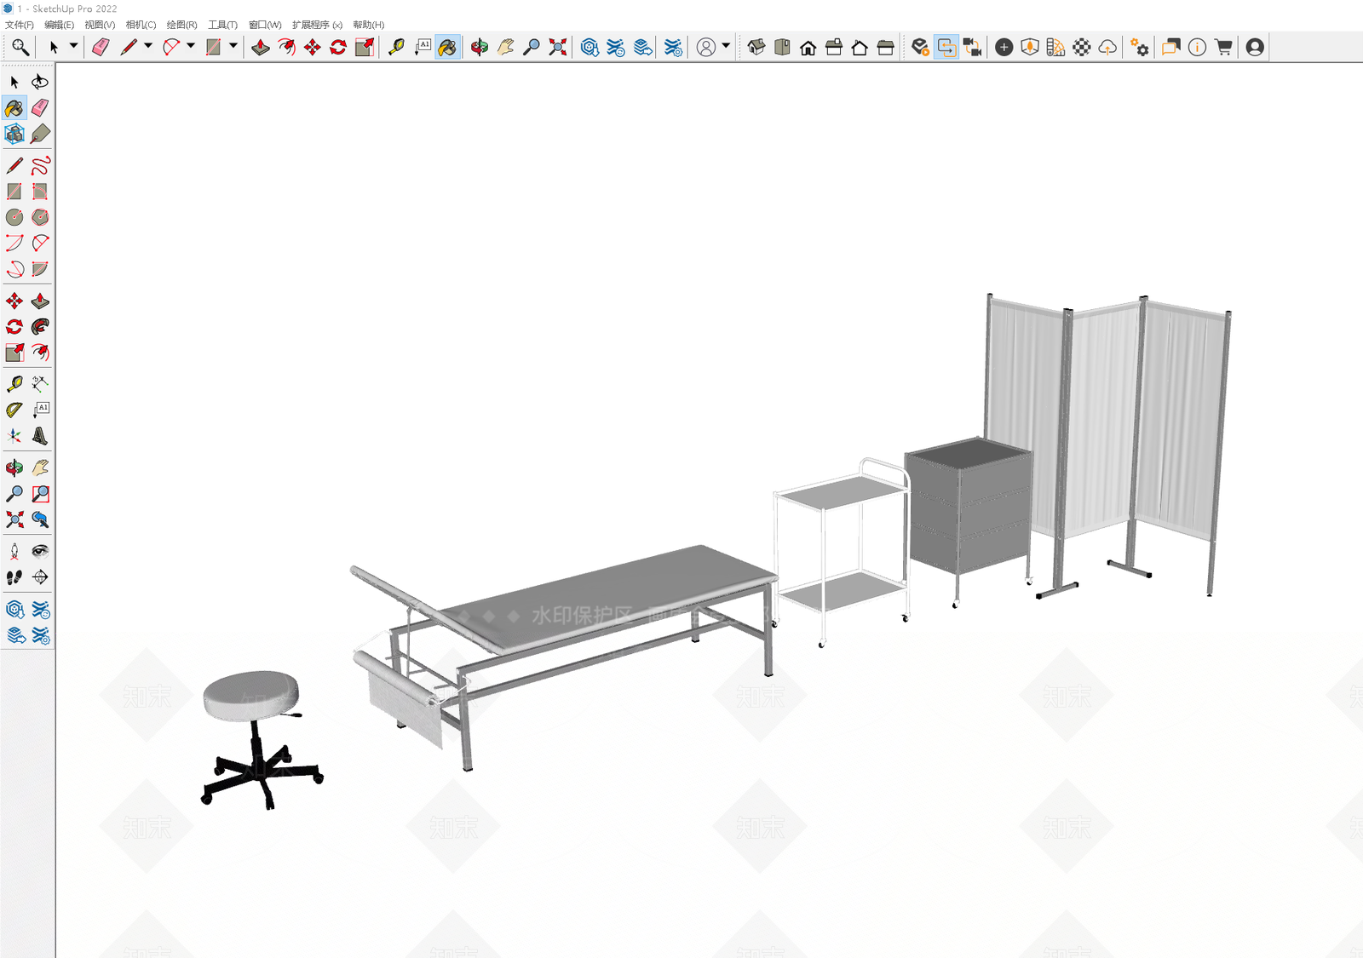Switch to Iso view house icon
Image resolution: width=1363 pixels, height=958 pixels.
pos(756,47)
